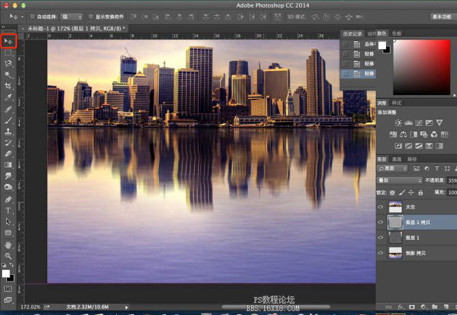
Task: Add a Brightness/Contrast adjustment
Action: [x=398, y=123]
